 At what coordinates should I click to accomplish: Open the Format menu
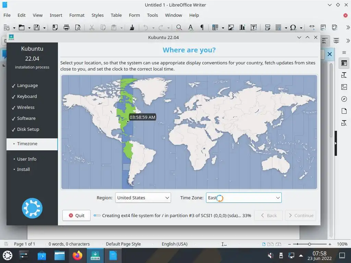point(77,15)
